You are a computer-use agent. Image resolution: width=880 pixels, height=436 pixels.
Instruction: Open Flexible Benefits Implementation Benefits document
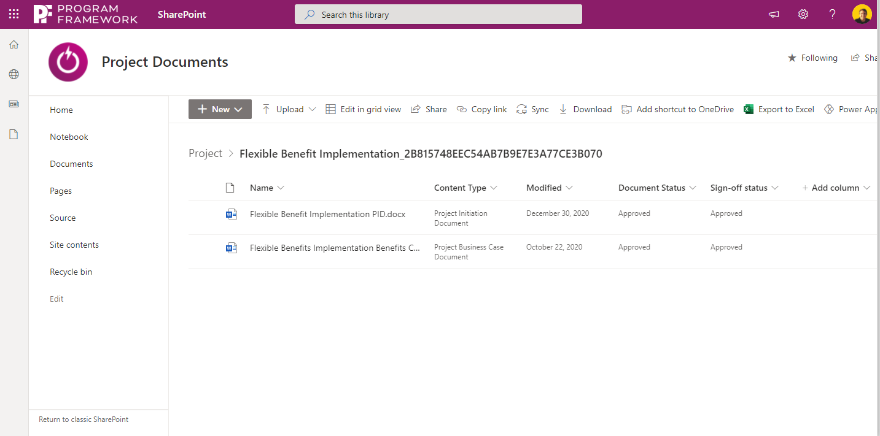(335, 248)
